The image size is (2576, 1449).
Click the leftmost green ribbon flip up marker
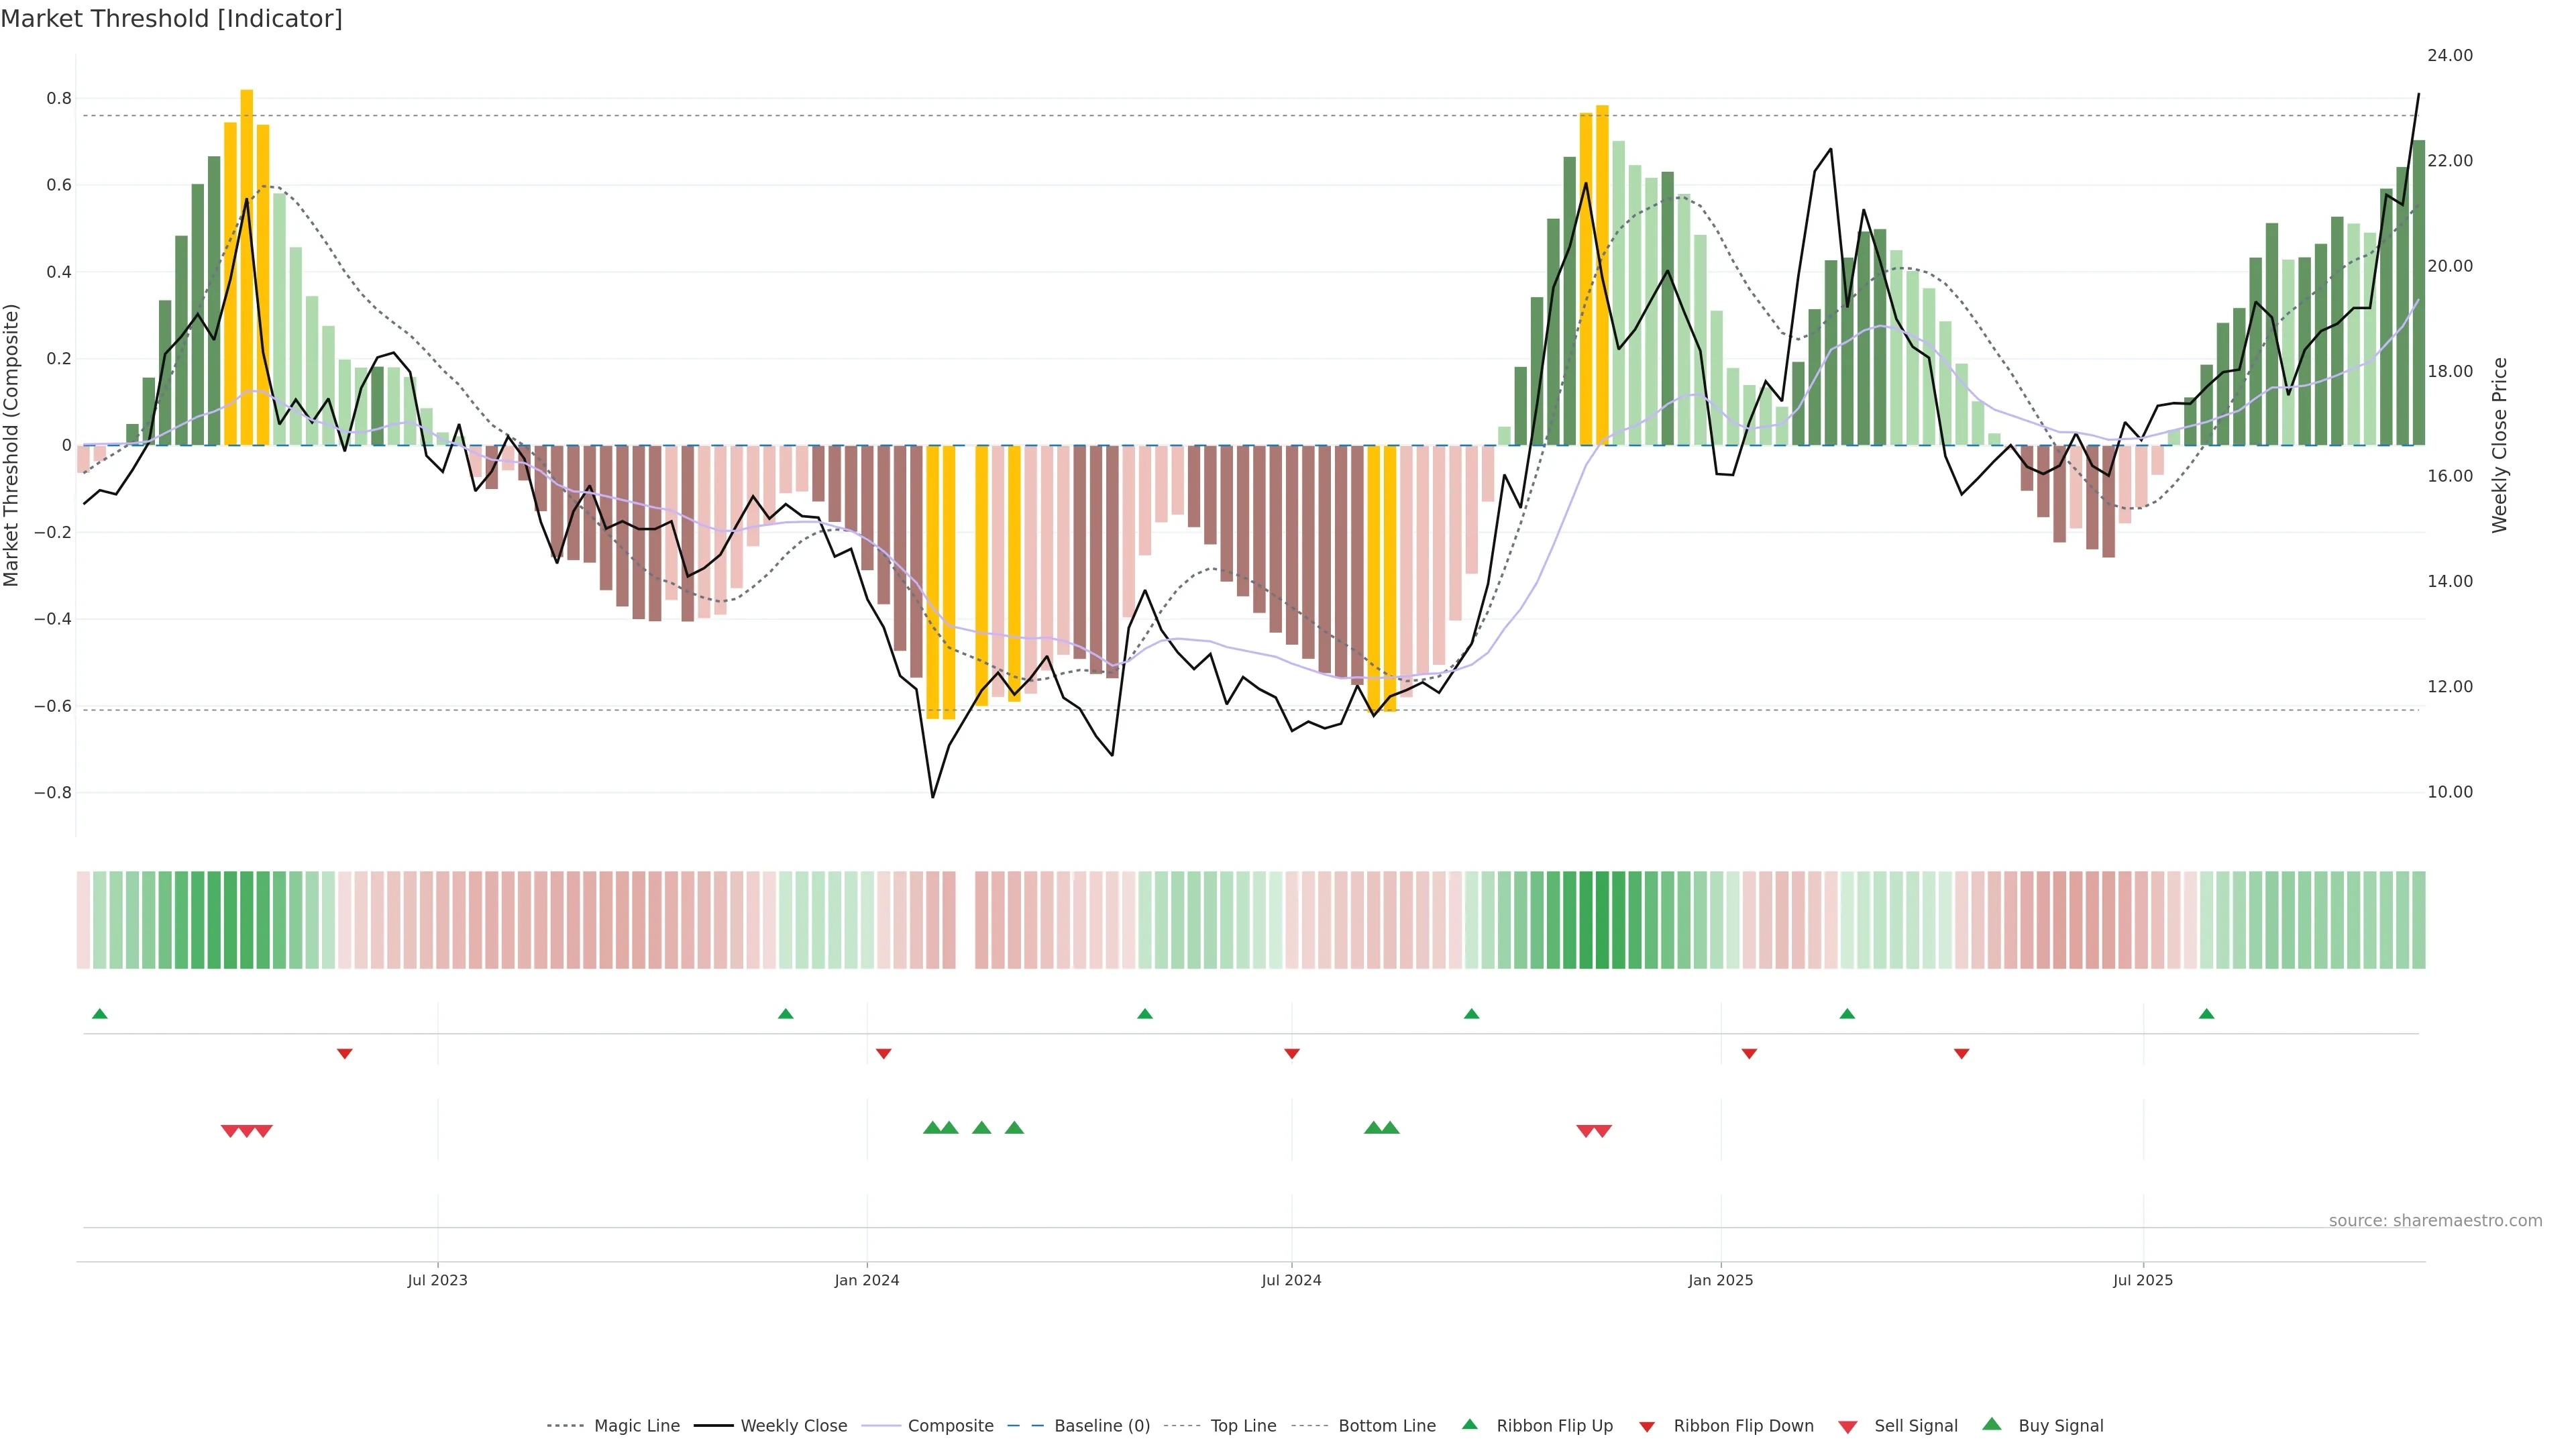99,1014
